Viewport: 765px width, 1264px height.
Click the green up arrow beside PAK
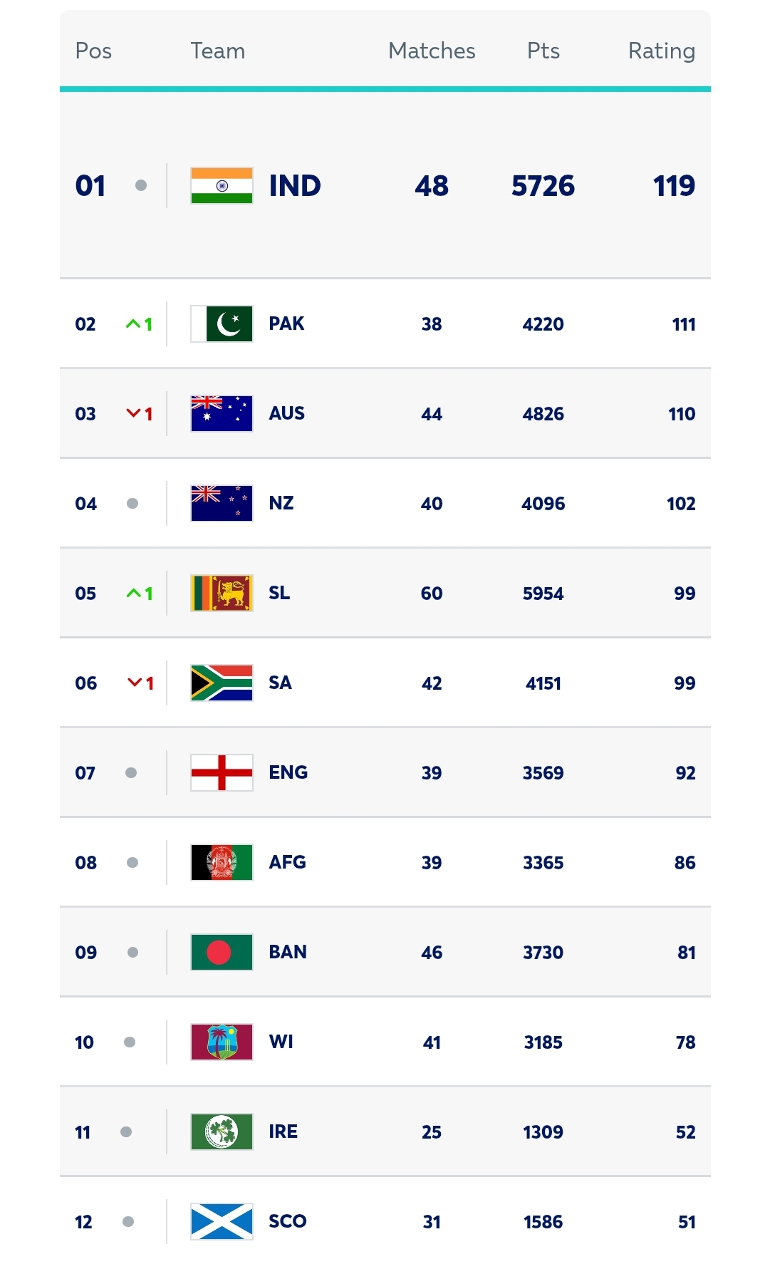click(x=133, y=324)
